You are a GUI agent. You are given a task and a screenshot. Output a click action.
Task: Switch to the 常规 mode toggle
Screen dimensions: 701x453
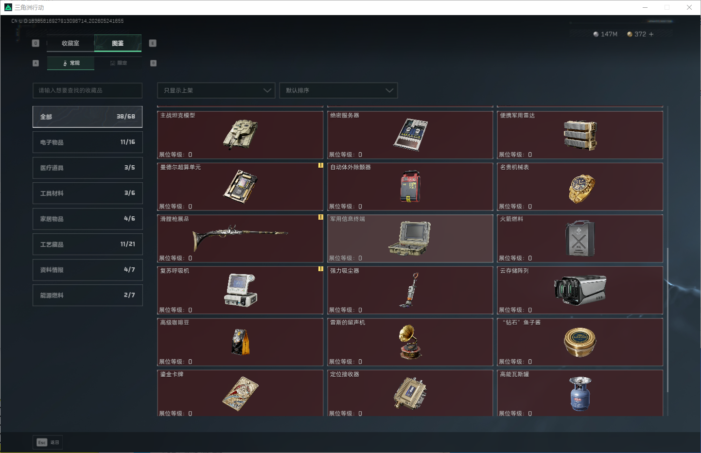[x=71, y=63]
